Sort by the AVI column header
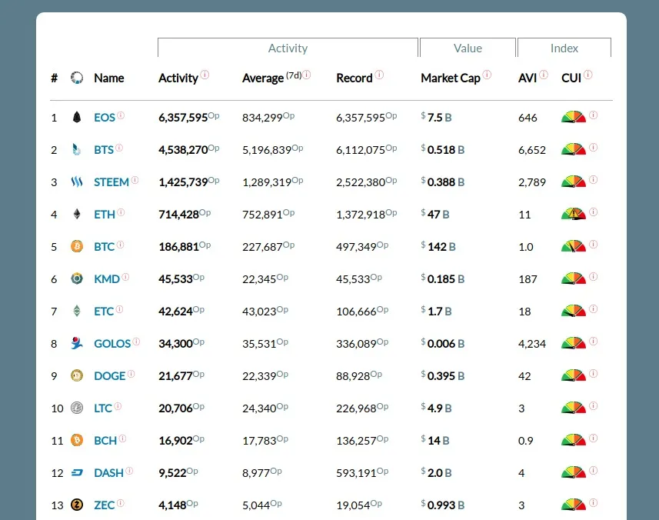Screen dimensions: 659x520 [528, 78]
